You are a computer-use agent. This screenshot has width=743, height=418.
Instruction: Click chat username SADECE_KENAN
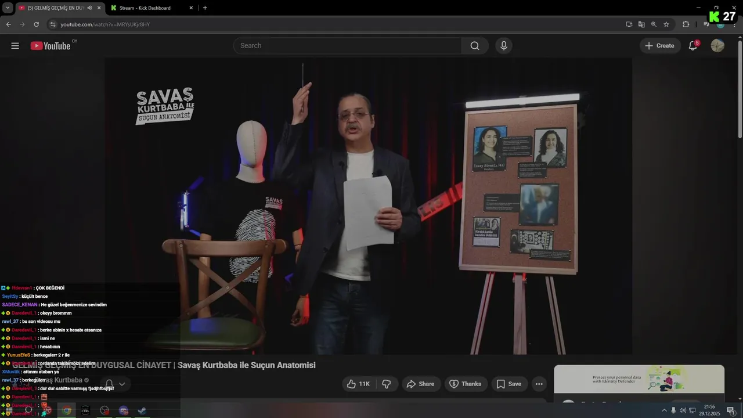[x=20, y=304]
